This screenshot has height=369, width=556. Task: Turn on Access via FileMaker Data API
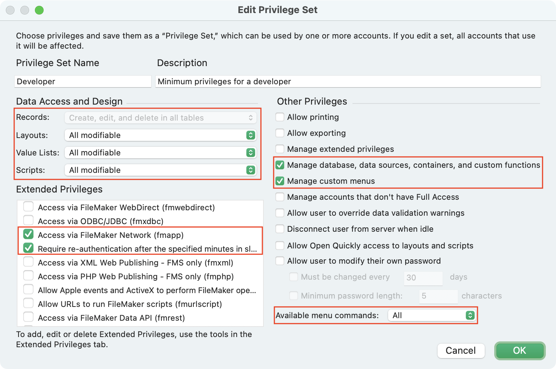pos(28,317)
